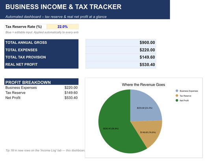
Task: Click the Net Profit legend color dot
Action: pos(177,100)
